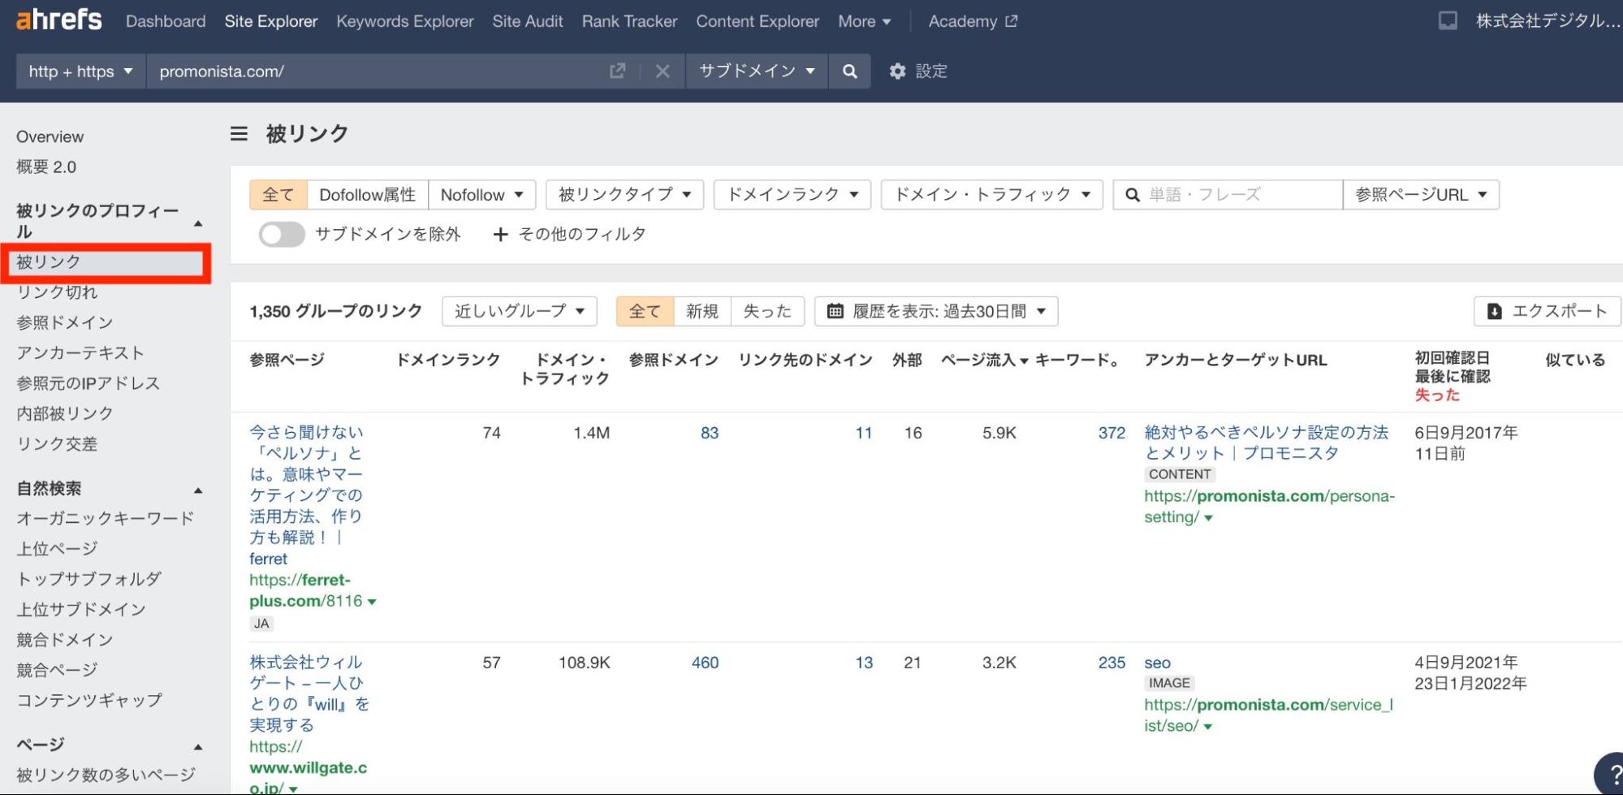Select the 全て filter next to Dofollow属性
1623x795 pixels.
tap(278, 195)
